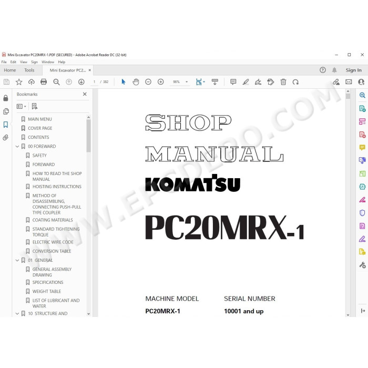Open the share with others icon
The height and width of the screenshot is (368, 368).
(x=361, y=82)
